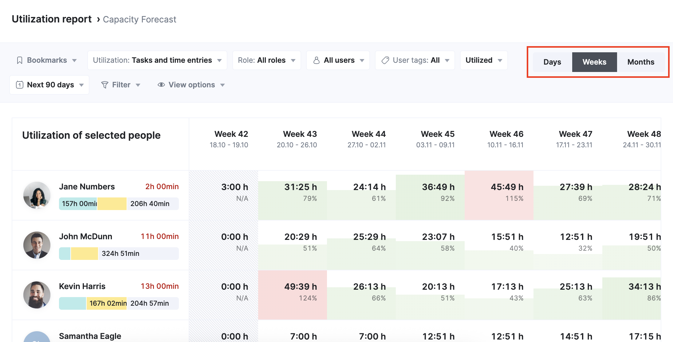Click Jane Numbers' 24:14 h cell
The image size is (673, 342).
click(361, 195)
